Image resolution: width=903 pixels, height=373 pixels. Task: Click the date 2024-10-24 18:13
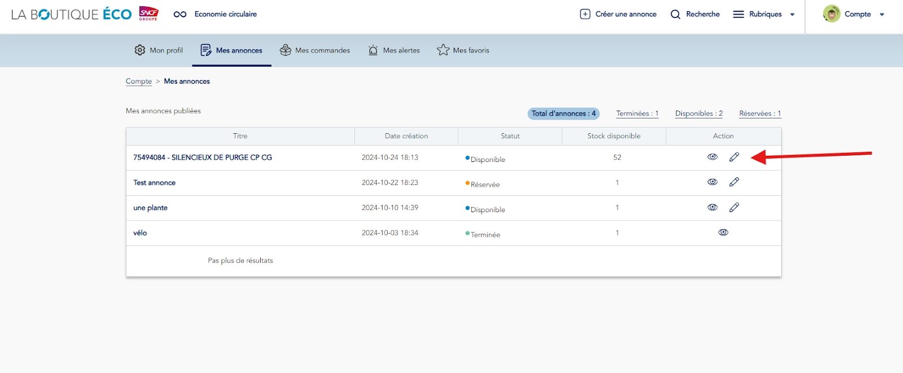(x=390, y=157)
